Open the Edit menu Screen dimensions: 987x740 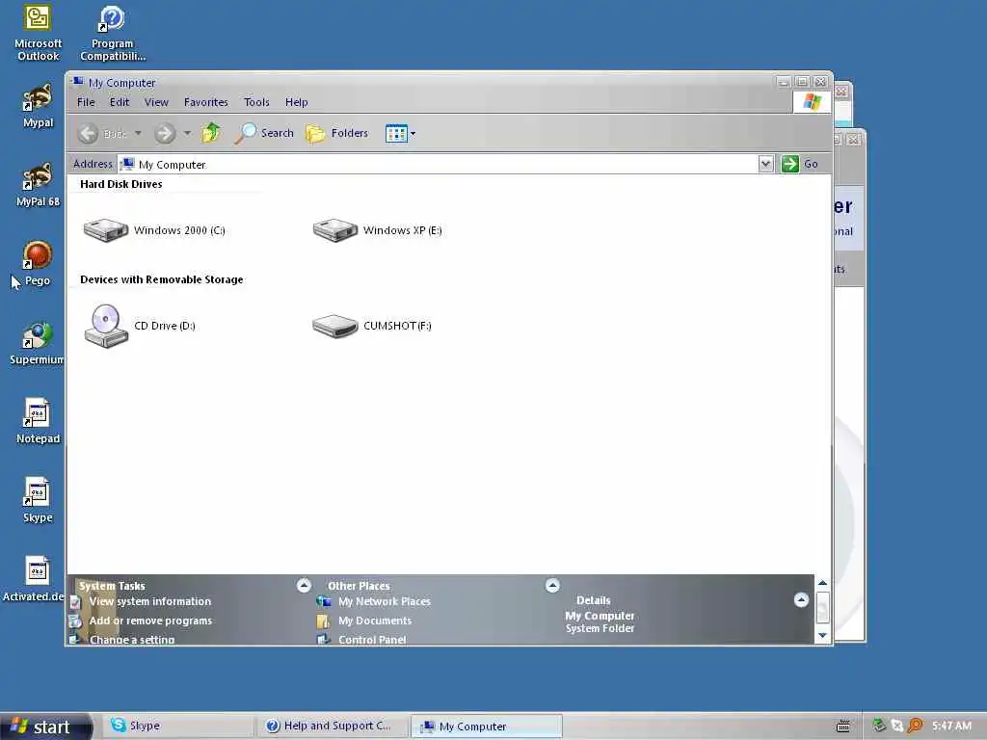coord(119,102)
